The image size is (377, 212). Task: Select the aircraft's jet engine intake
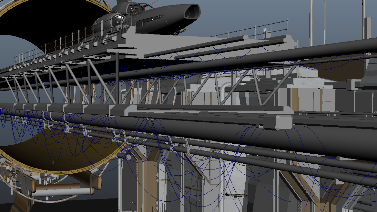pos(192,12)
